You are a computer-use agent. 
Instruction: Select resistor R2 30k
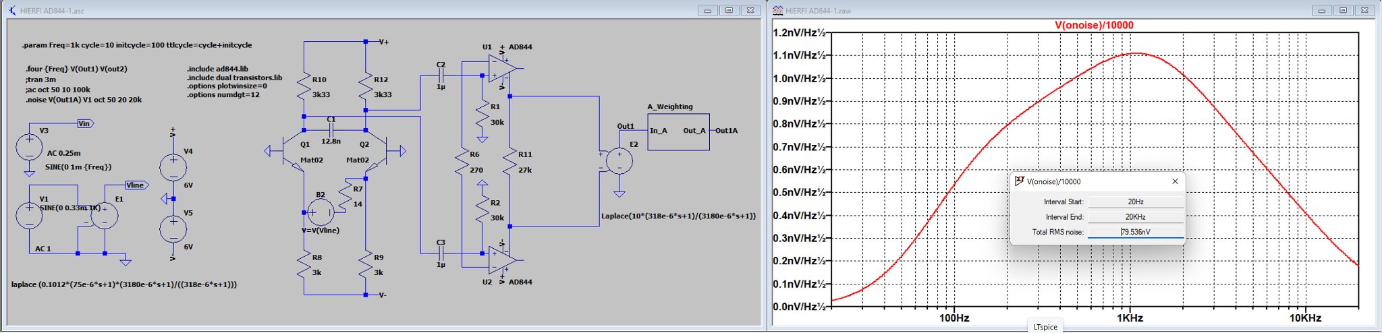(482, 210)
